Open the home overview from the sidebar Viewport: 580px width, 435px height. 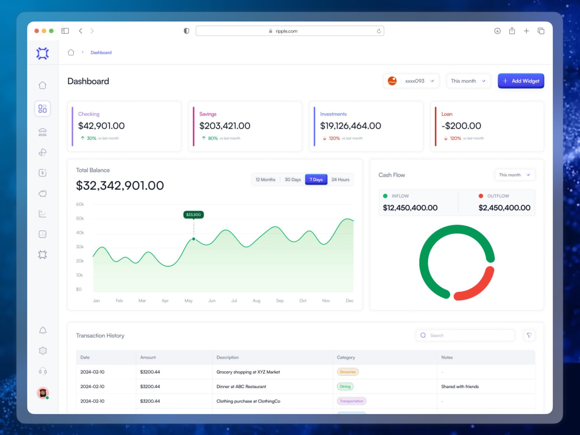42,85
